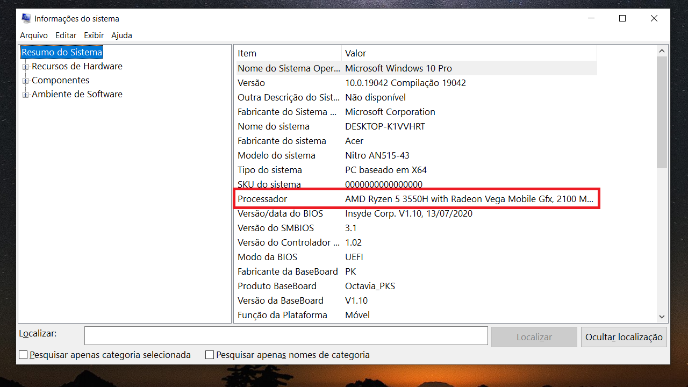
Task: Select the Outra Descrição do Sist... row
Action: click(x=415, y=97)
